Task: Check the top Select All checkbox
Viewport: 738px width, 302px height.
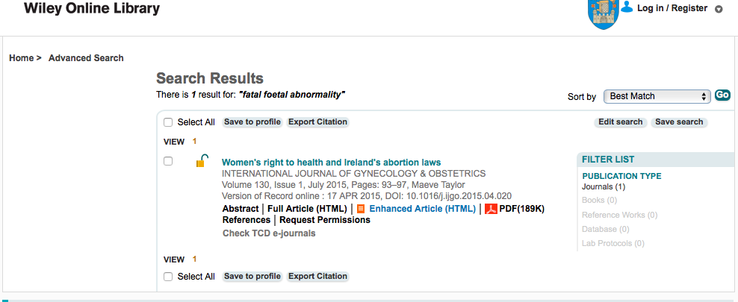Action: pyautogui.click(x=168, y=122)
